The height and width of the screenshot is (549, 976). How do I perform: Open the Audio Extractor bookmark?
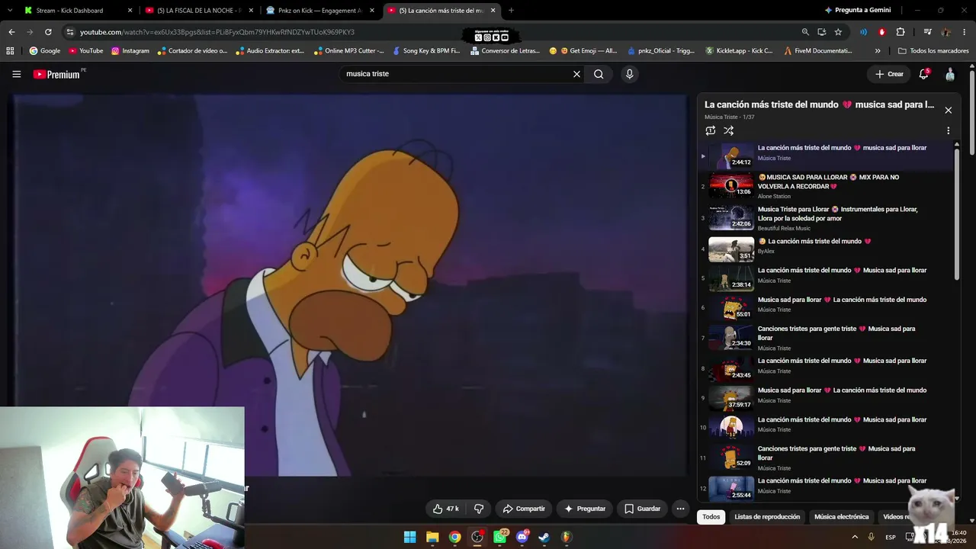(270, 51)
